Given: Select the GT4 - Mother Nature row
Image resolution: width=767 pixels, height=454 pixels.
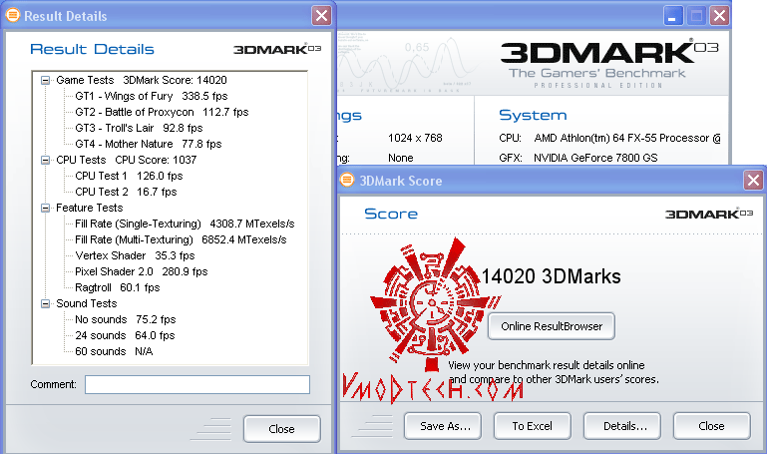Looking at the screenshot, I should (x=149, y=144).
